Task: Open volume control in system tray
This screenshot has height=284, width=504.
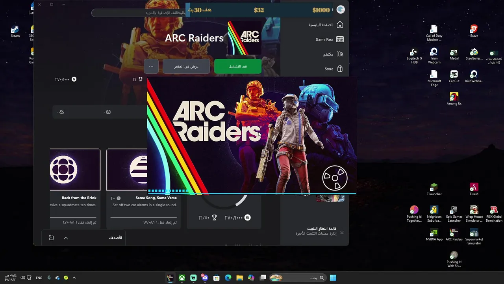Action: click(x=23, y=278)
